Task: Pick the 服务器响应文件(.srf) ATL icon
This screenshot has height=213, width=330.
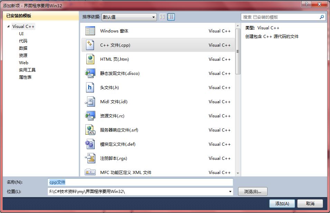Action: coord(90,130)
